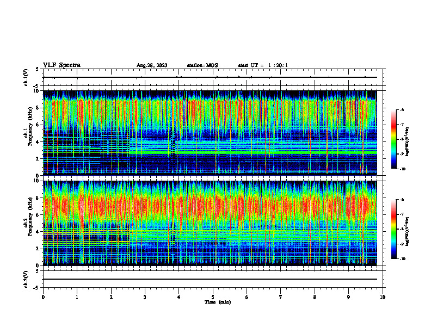Click the ch.1 spectrogram color scale bar
Screen dimensions: 431x333
[x=394, y=139]
